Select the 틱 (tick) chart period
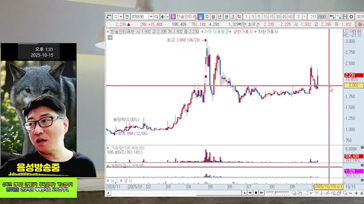364x204 pixels. pos(239,17)
